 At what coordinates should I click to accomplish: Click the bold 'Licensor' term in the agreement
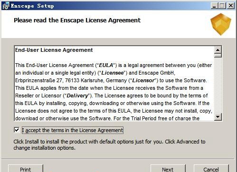(x=143, y=80)
